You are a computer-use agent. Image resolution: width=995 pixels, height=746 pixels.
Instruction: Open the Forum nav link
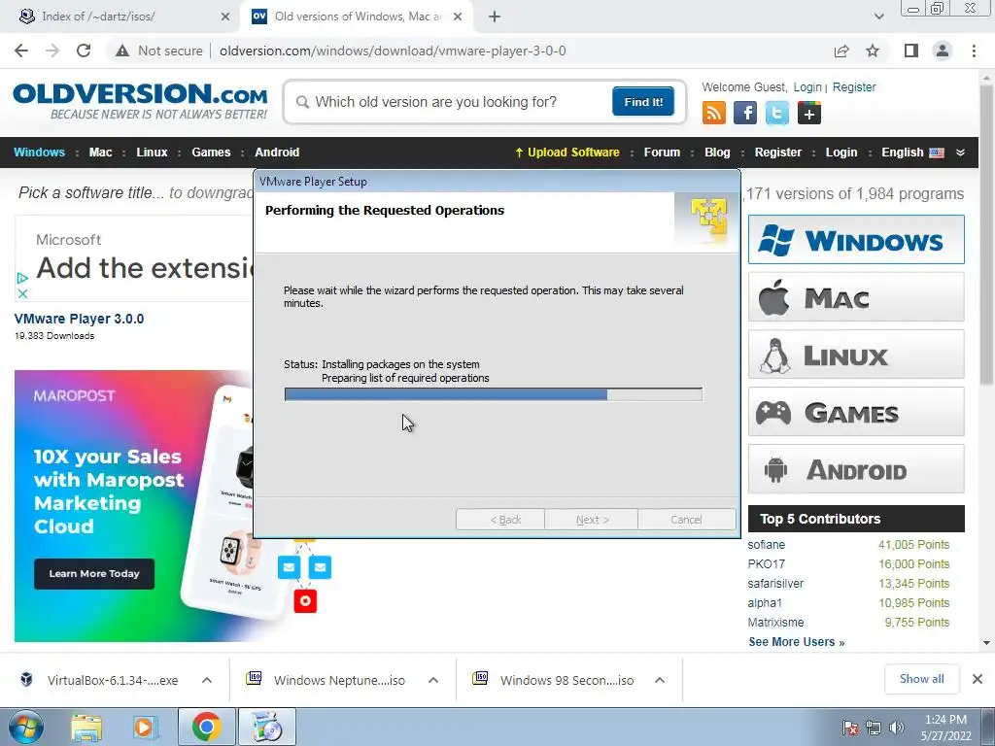click(662, 153)
